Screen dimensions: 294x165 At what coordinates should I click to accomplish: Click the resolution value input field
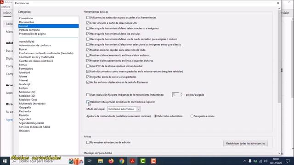(176, 95)
